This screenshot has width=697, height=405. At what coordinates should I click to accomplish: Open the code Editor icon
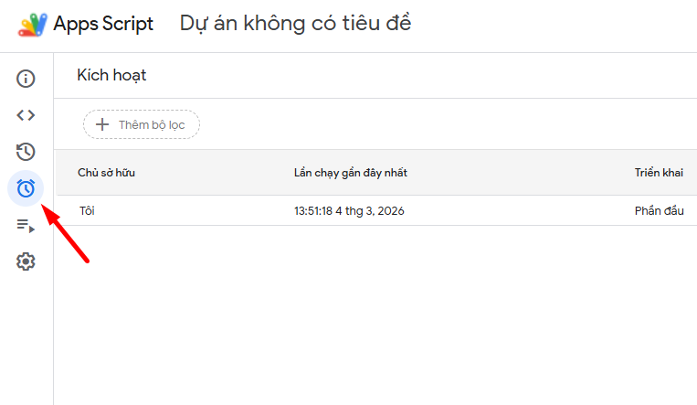point(26,115)
